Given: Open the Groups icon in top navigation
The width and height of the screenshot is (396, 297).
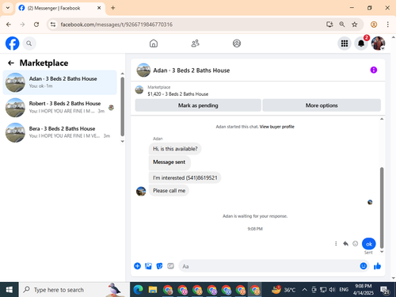Looking at the screenshot, I should [237, 44].
